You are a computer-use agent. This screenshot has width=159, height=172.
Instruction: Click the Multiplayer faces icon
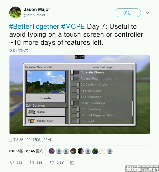32,121
